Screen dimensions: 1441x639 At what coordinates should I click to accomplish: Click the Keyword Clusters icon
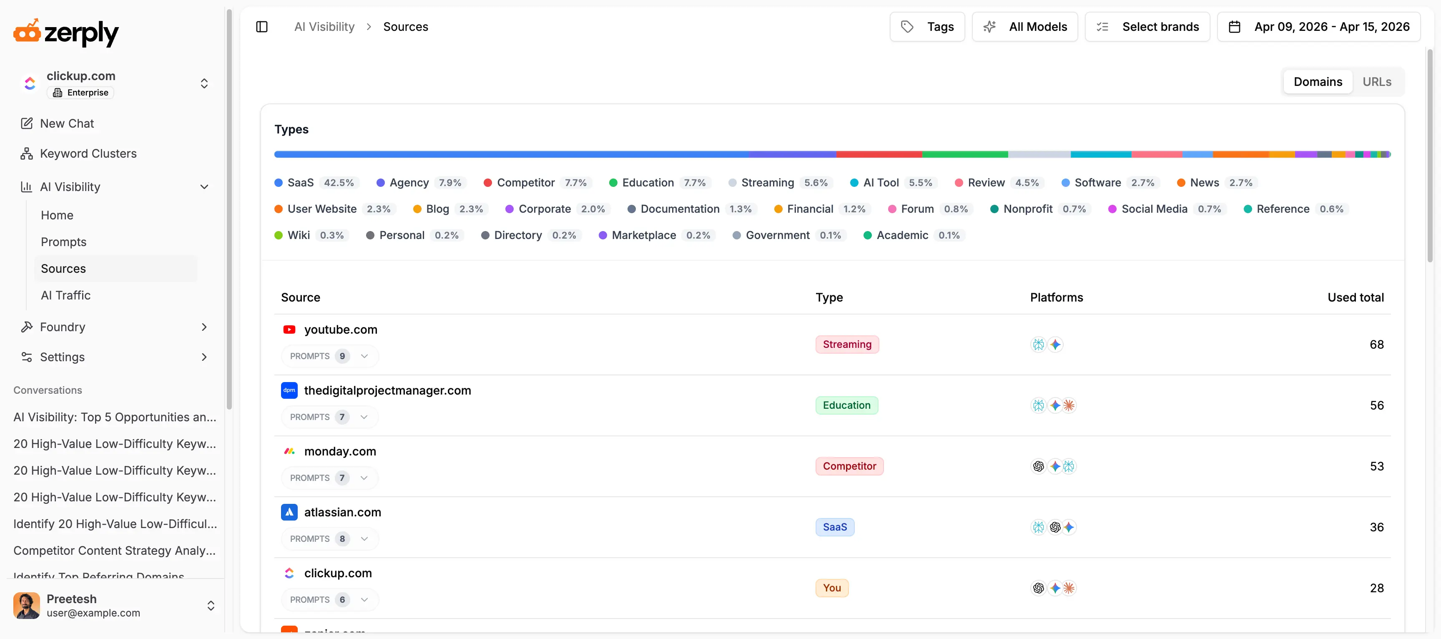click(26, 153)
